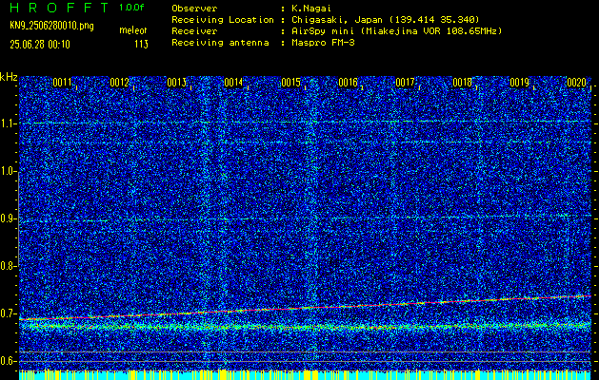Click the 0011 time marker
Viewport: 599px width, 380px height.
[x=62, y=83]
